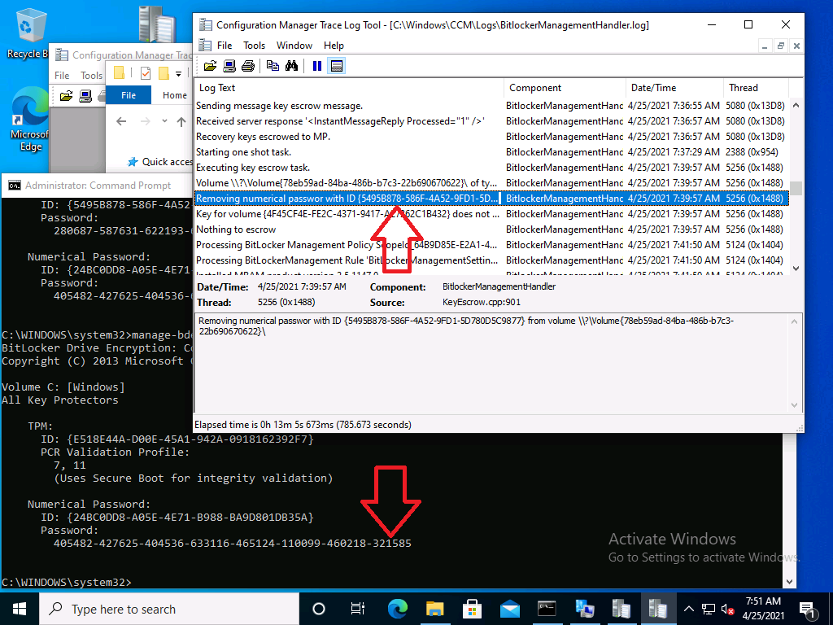Click the Open on Server icon in background CMTrace
This screenshot has width=833, height=625.
(x=85, y=96)
